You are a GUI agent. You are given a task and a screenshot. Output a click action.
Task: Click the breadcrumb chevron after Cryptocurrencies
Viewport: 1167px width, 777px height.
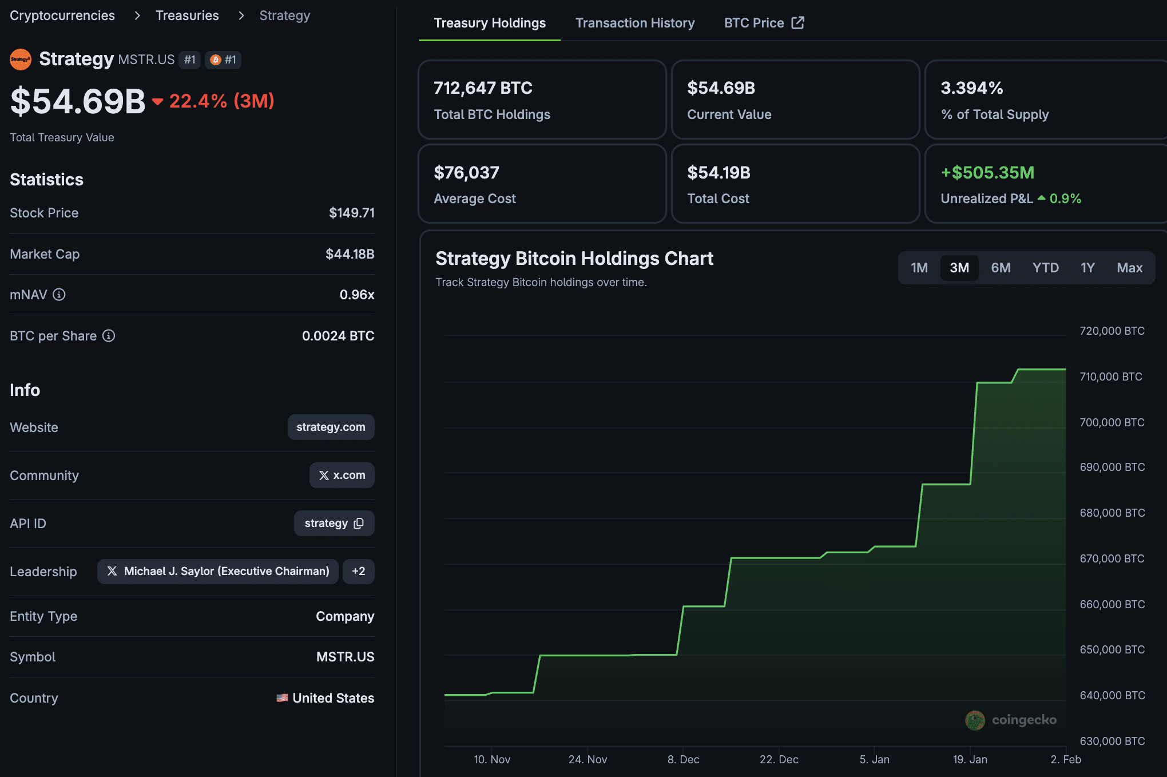[137, 15]
